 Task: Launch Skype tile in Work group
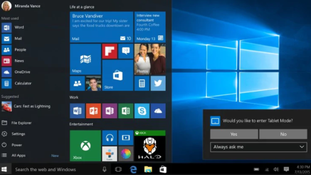coord(142,111)
